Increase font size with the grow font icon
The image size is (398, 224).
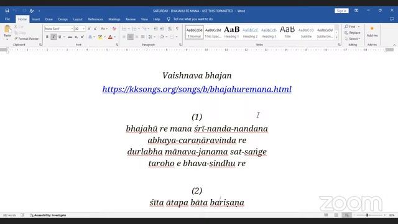pyautogui.click(x=89, y=29)
